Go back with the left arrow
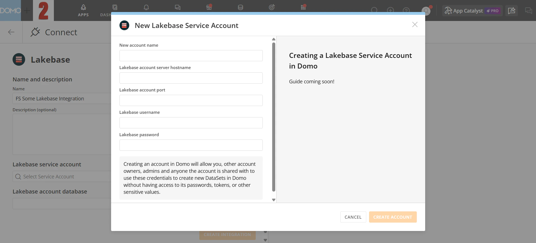This screenshot has width=536, height=243. click(11, 32)
